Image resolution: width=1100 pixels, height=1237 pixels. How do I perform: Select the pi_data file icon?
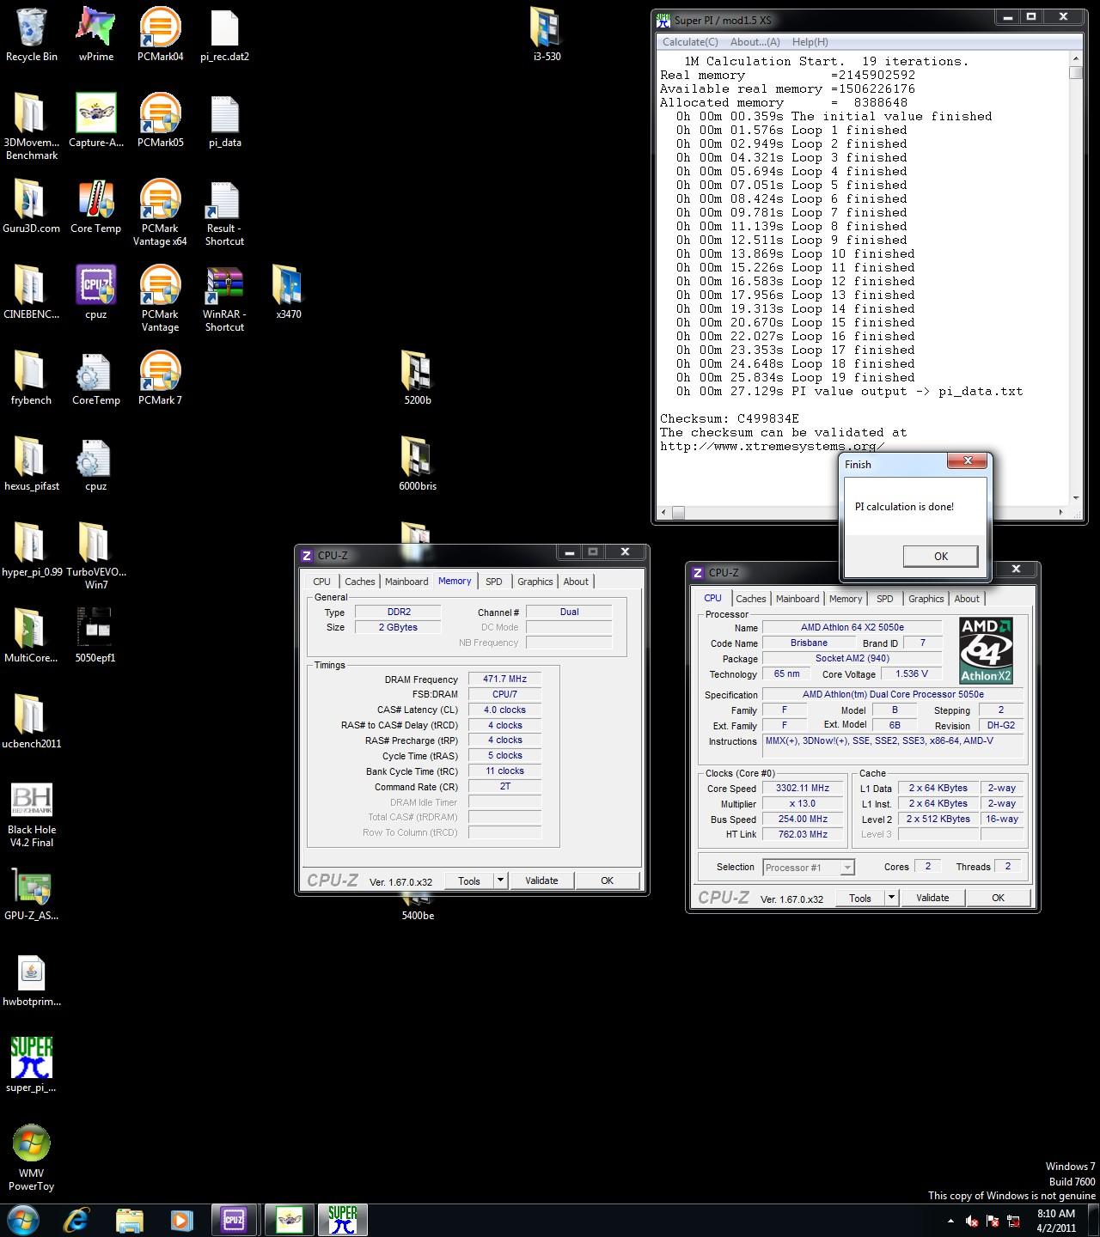pos(224,120)
